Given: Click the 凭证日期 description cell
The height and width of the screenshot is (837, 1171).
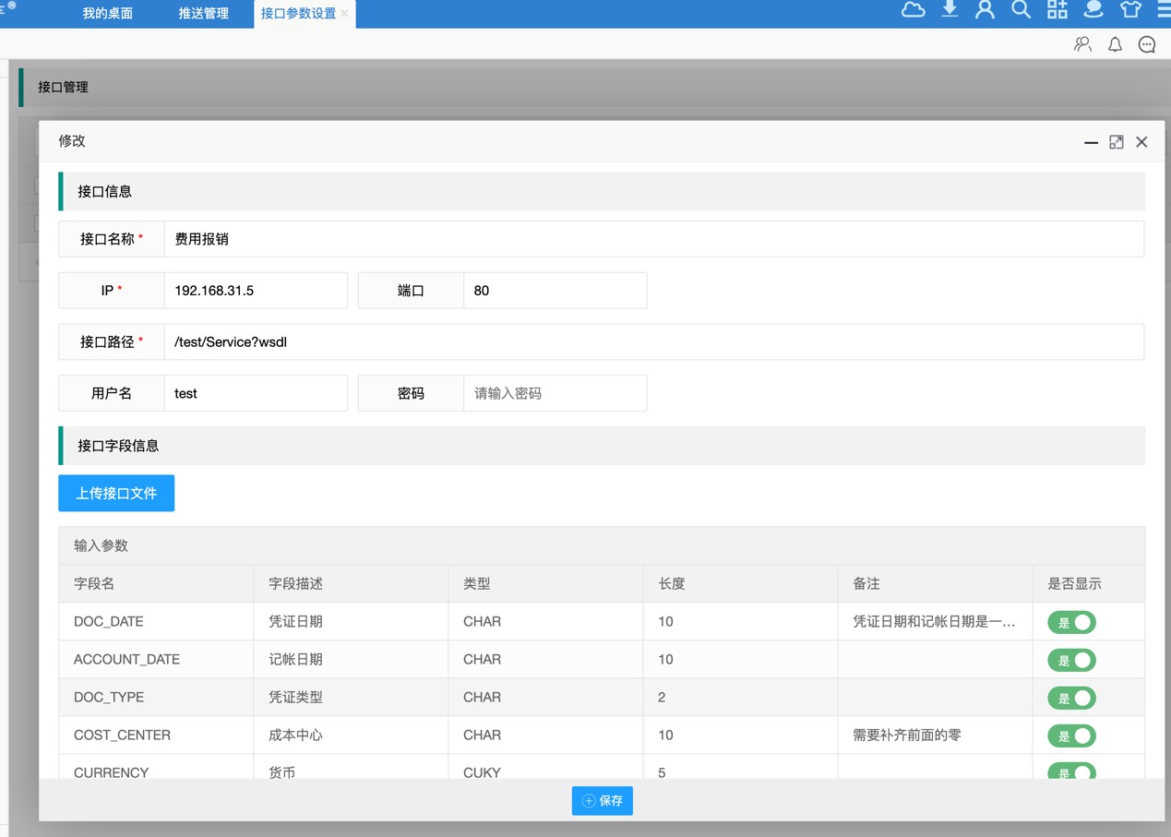Looking at the screenshot, I should click(x=351, y=622).
